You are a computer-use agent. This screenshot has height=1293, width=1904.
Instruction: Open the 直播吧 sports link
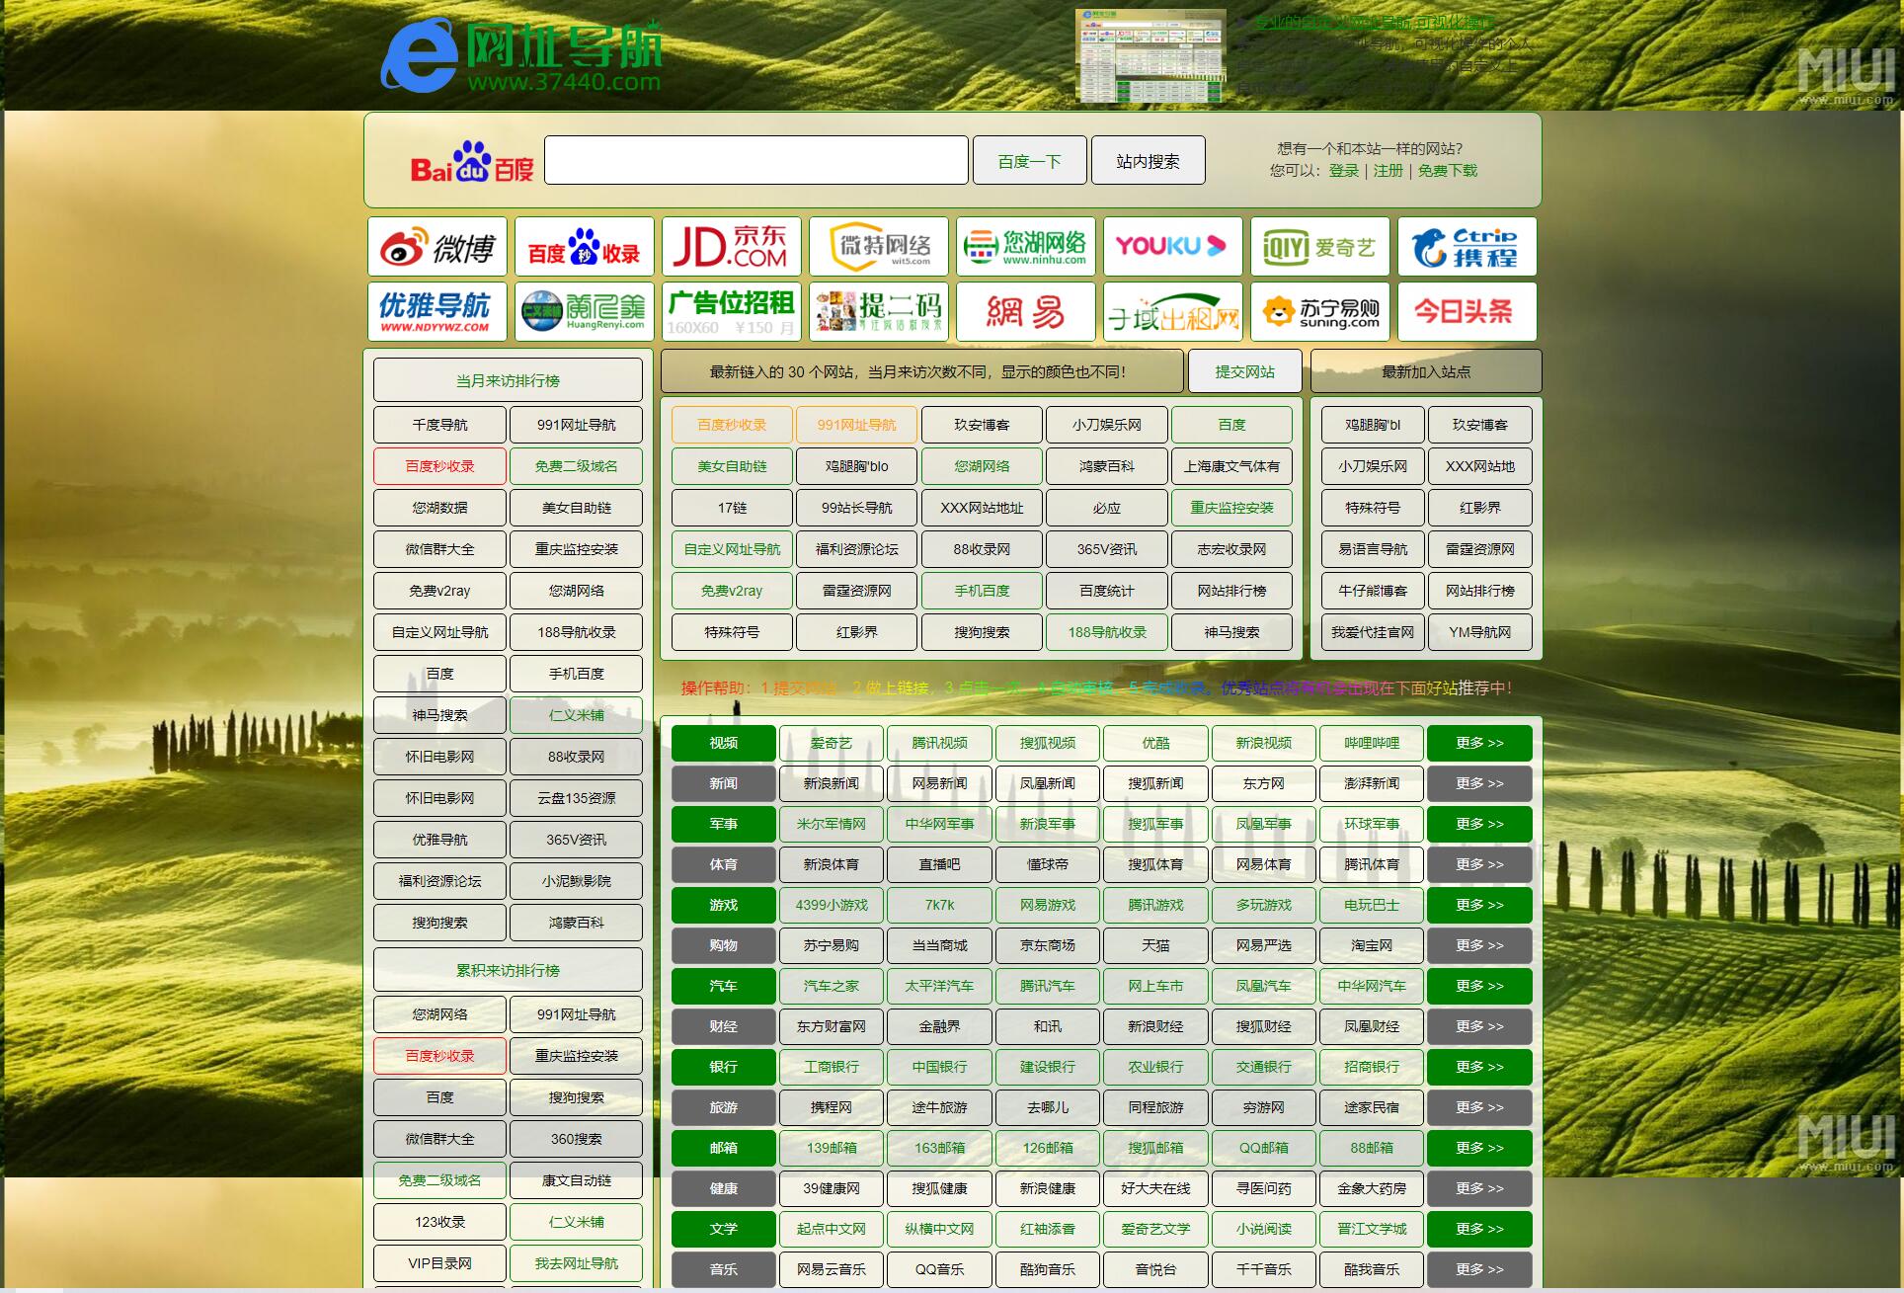coord(940,864)
